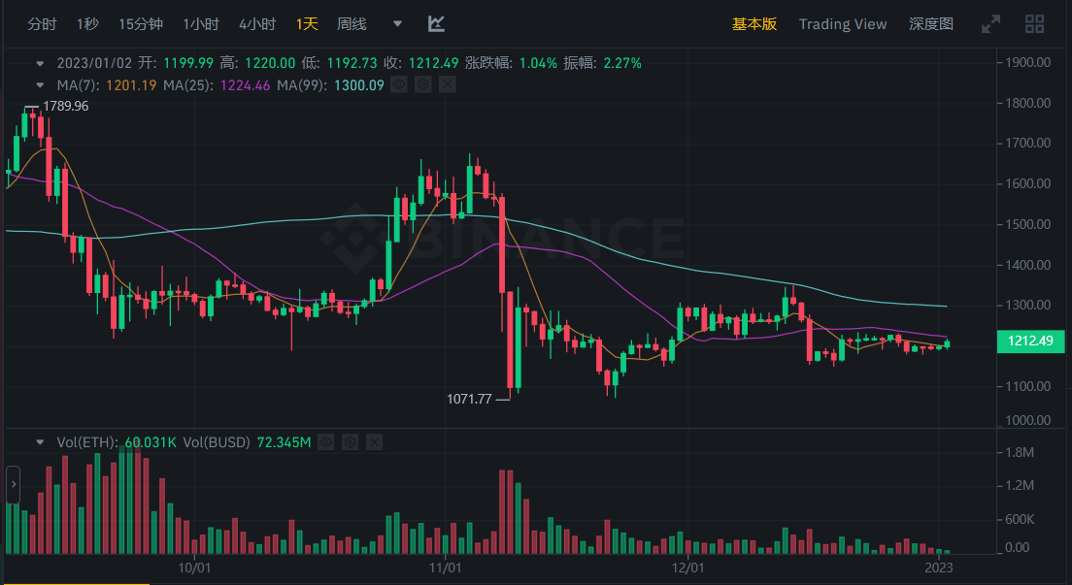Image resolution: width=1072 pixels, height=585 pixels.
Task: Hide the volume indicator using its eye icon
Action: tap(325, 441)
